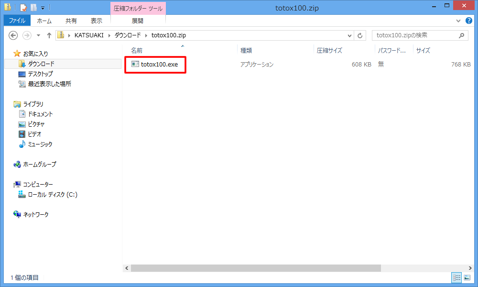Open the ピクチャ library
This screenshot has width=478, height=287.
click(x=36, y=124)
